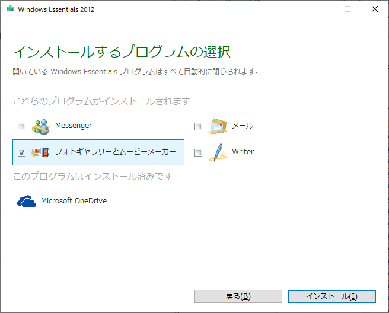Enable the Writer checkbox

click(198, 152)
